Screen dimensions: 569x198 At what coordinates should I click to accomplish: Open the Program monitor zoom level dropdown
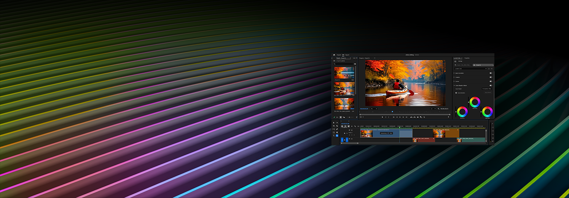[374, 109]
